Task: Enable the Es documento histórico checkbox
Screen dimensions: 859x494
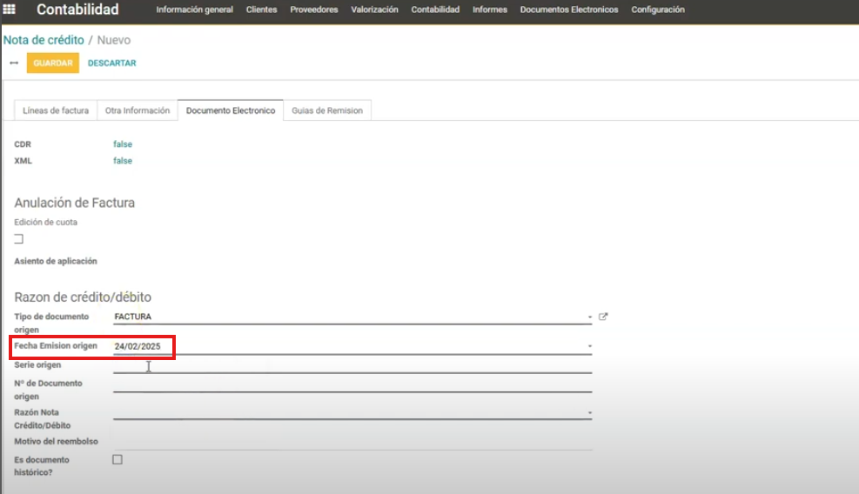Action: [x=117, y=459]
